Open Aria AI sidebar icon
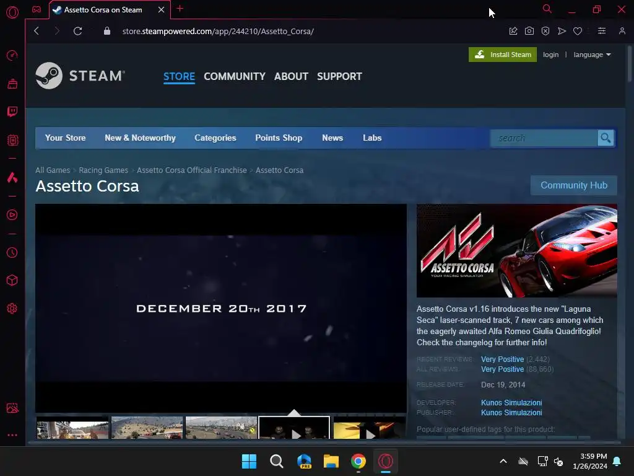The width and height of the screenshot is (634, 476). (12, 177)
